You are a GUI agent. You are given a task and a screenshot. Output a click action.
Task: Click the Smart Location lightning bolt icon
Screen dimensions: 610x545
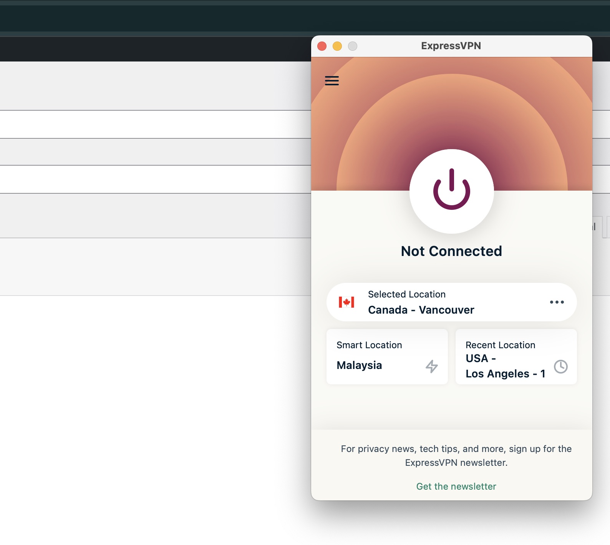(432, 366)
